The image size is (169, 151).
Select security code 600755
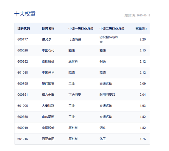[23, 83]
